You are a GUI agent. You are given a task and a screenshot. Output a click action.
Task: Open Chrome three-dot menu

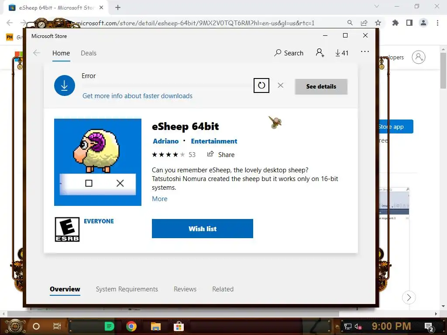coord(437,23)
